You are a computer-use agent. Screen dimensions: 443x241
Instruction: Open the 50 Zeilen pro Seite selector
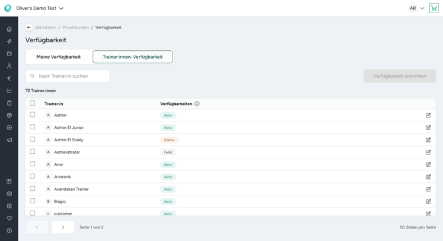(x=418, y=227)
